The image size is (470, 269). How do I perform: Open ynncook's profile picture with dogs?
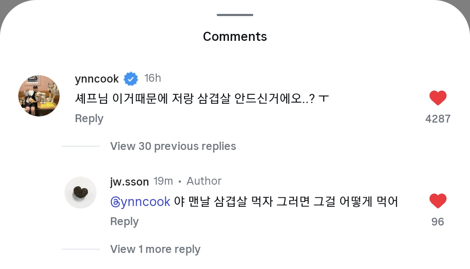39,96
